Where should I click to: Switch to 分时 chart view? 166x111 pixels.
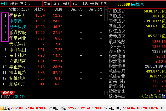click(4, 4)
